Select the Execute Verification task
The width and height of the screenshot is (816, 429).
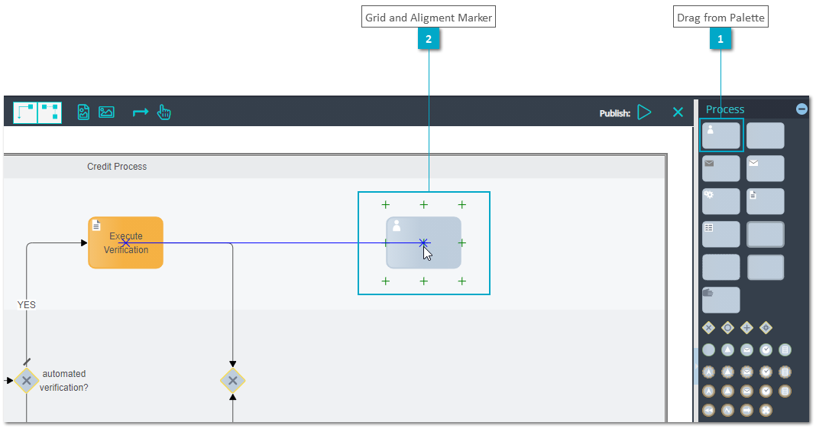pyautogui.click(x=125, y=242)
